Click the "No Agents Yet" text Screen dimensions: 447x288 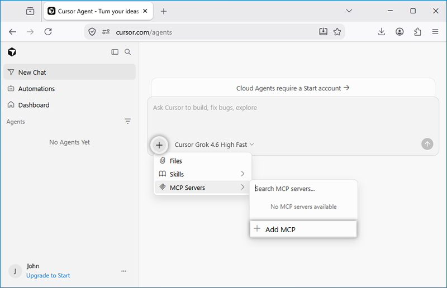coord(69,142)
